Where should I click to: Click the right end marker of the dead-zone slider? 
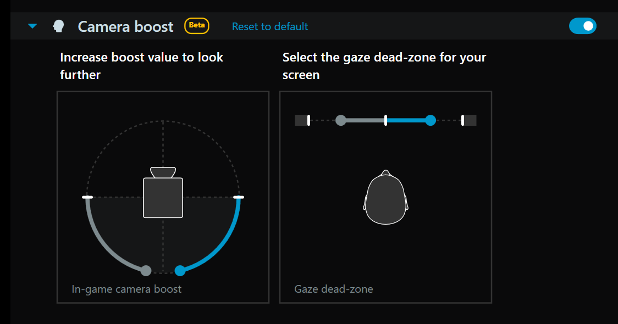(x=468, y=120)
